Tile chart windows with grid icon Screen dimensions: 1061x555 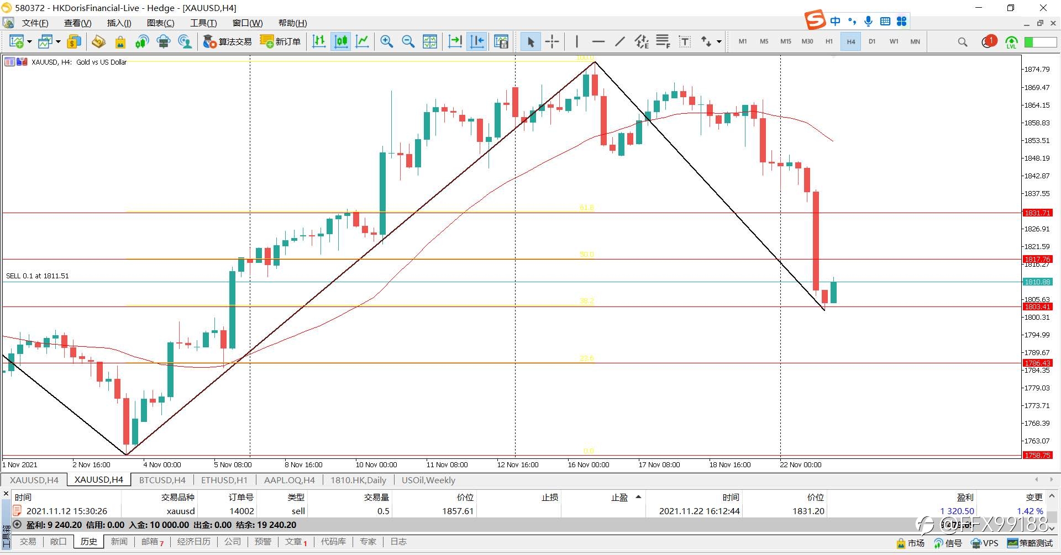click(x=430, y=41)
